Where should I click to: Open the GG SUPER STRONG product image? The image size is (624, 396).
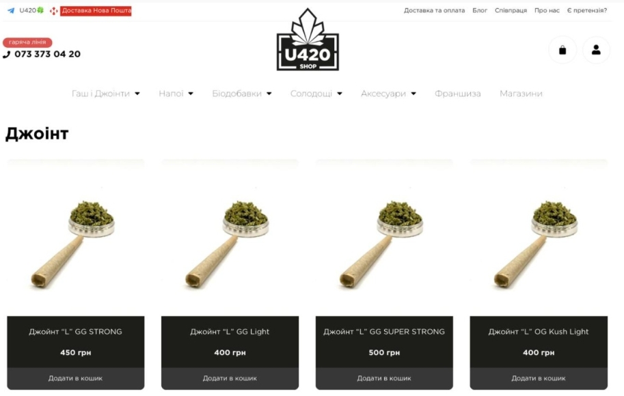[x=384, y=238]
